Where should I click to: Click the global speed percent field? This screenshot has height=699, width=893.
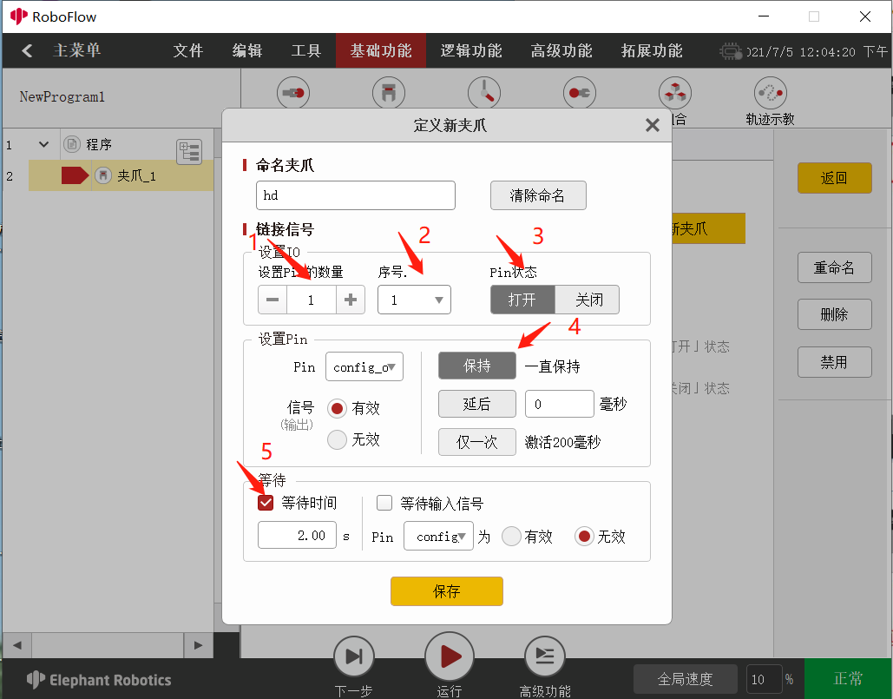(x=763, y=679)
